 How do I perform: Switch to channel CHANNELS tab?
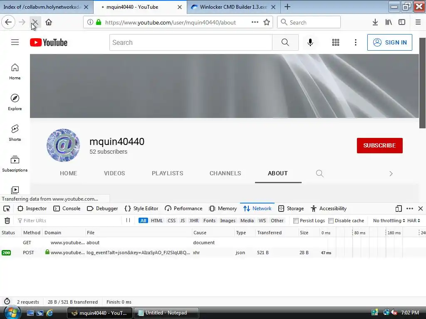(225, 173)
